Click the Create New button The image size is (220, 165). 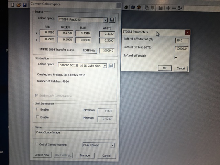pyautogui.click(x=42, y=155)
